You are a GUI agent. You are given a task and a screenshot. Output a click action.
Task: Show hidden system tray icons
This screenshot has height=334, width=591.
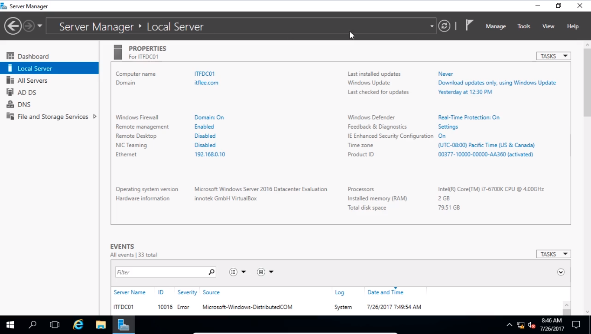[x=509, y=325]
